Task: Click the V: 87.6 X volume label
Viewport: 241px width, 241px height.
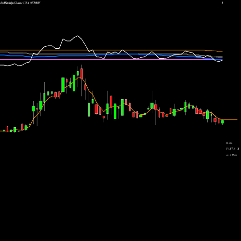Action: point(232,149)
